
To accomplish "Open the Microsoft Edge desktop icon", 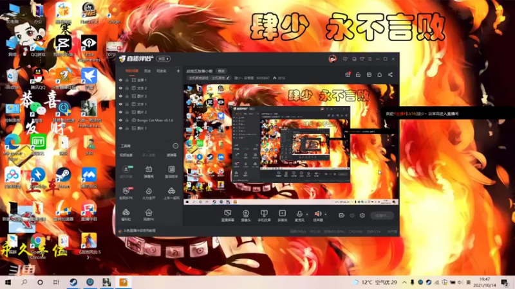I will point(12,146).
